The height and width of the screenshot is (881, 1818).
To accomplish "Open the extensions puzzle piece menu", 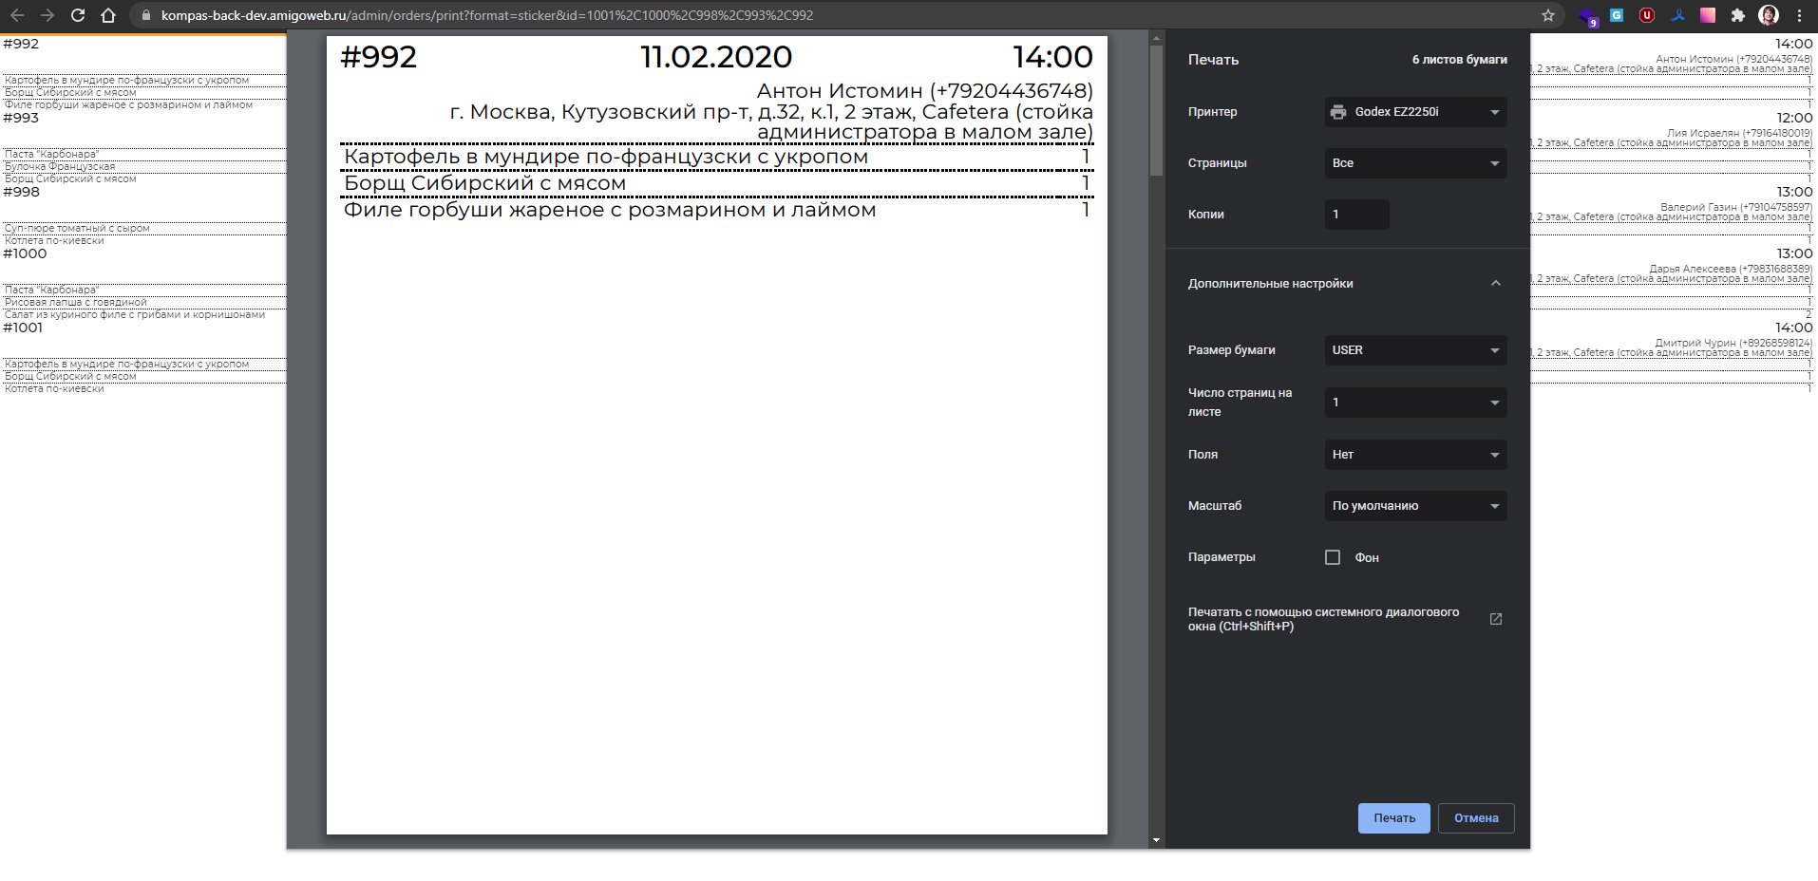I will [x=1738, y=15].
